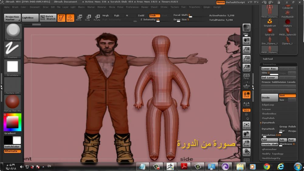Open the LightBox browser

coord(30,18)
